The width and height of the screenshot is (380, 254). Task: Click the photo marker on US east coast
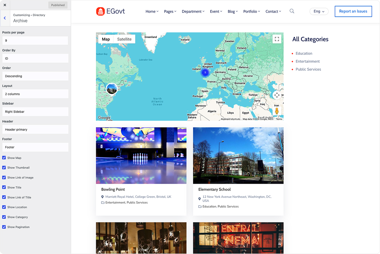111,89
